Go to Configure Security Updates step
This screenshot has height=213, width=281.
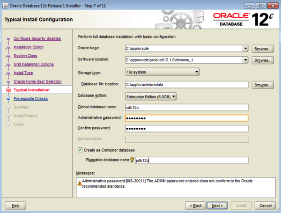37,38
